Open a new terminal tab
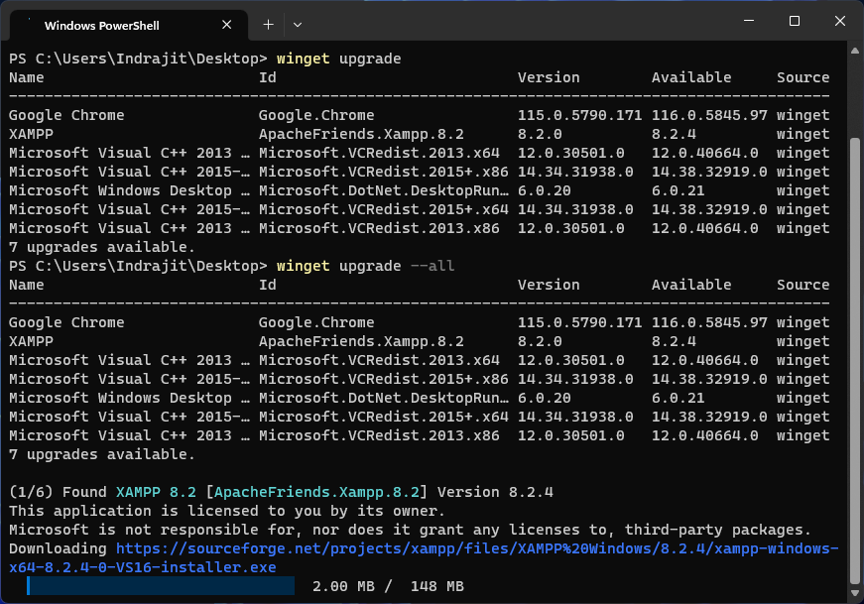Viewport: 864px width, 604px height. point(268,24)
